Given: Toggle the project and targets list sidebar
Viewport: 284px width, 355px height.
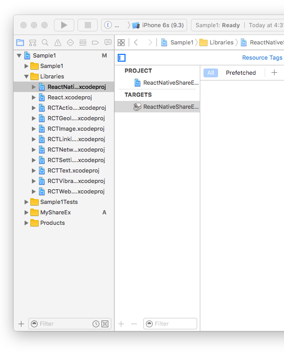Looking at the screenshot, I should click(x=122, y=58).
